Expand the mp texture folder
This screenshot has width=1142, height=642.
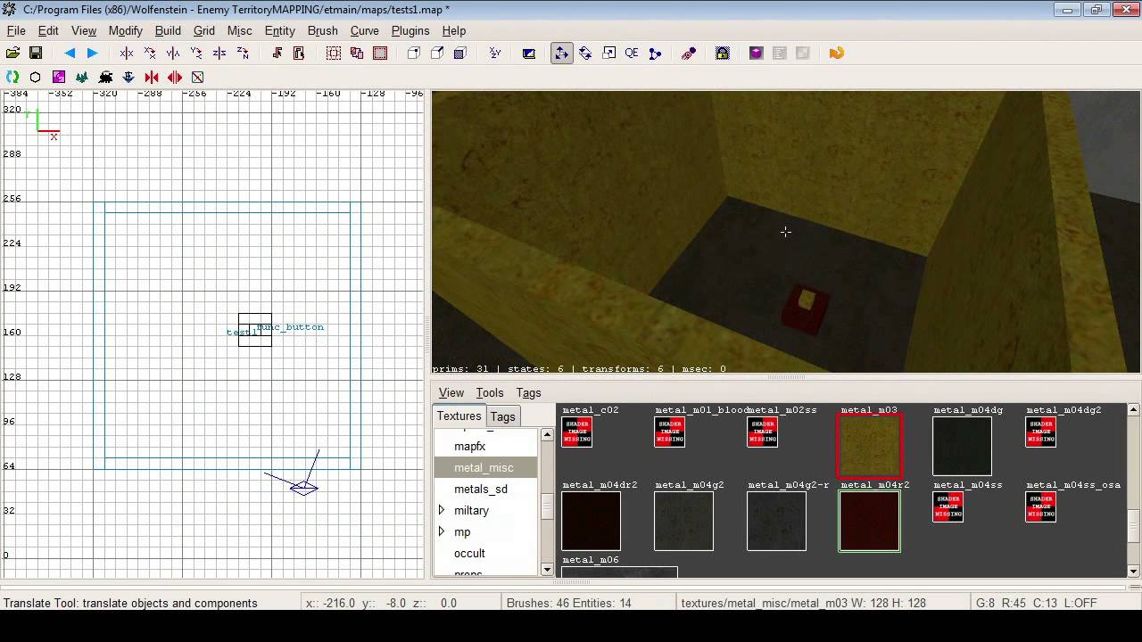(441, 531)
